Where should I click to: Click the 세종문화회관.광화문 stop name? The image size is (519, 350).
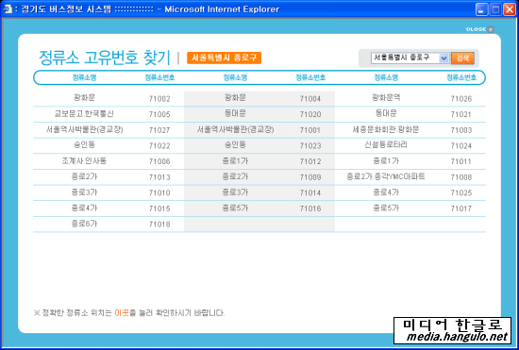pyautogui.click(x=386, y=129)
